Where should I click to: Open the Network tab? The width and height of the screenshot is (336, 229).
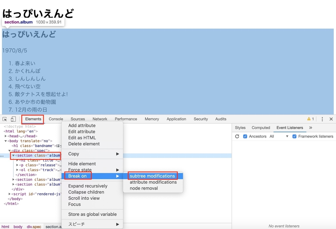tap(100, 119)
